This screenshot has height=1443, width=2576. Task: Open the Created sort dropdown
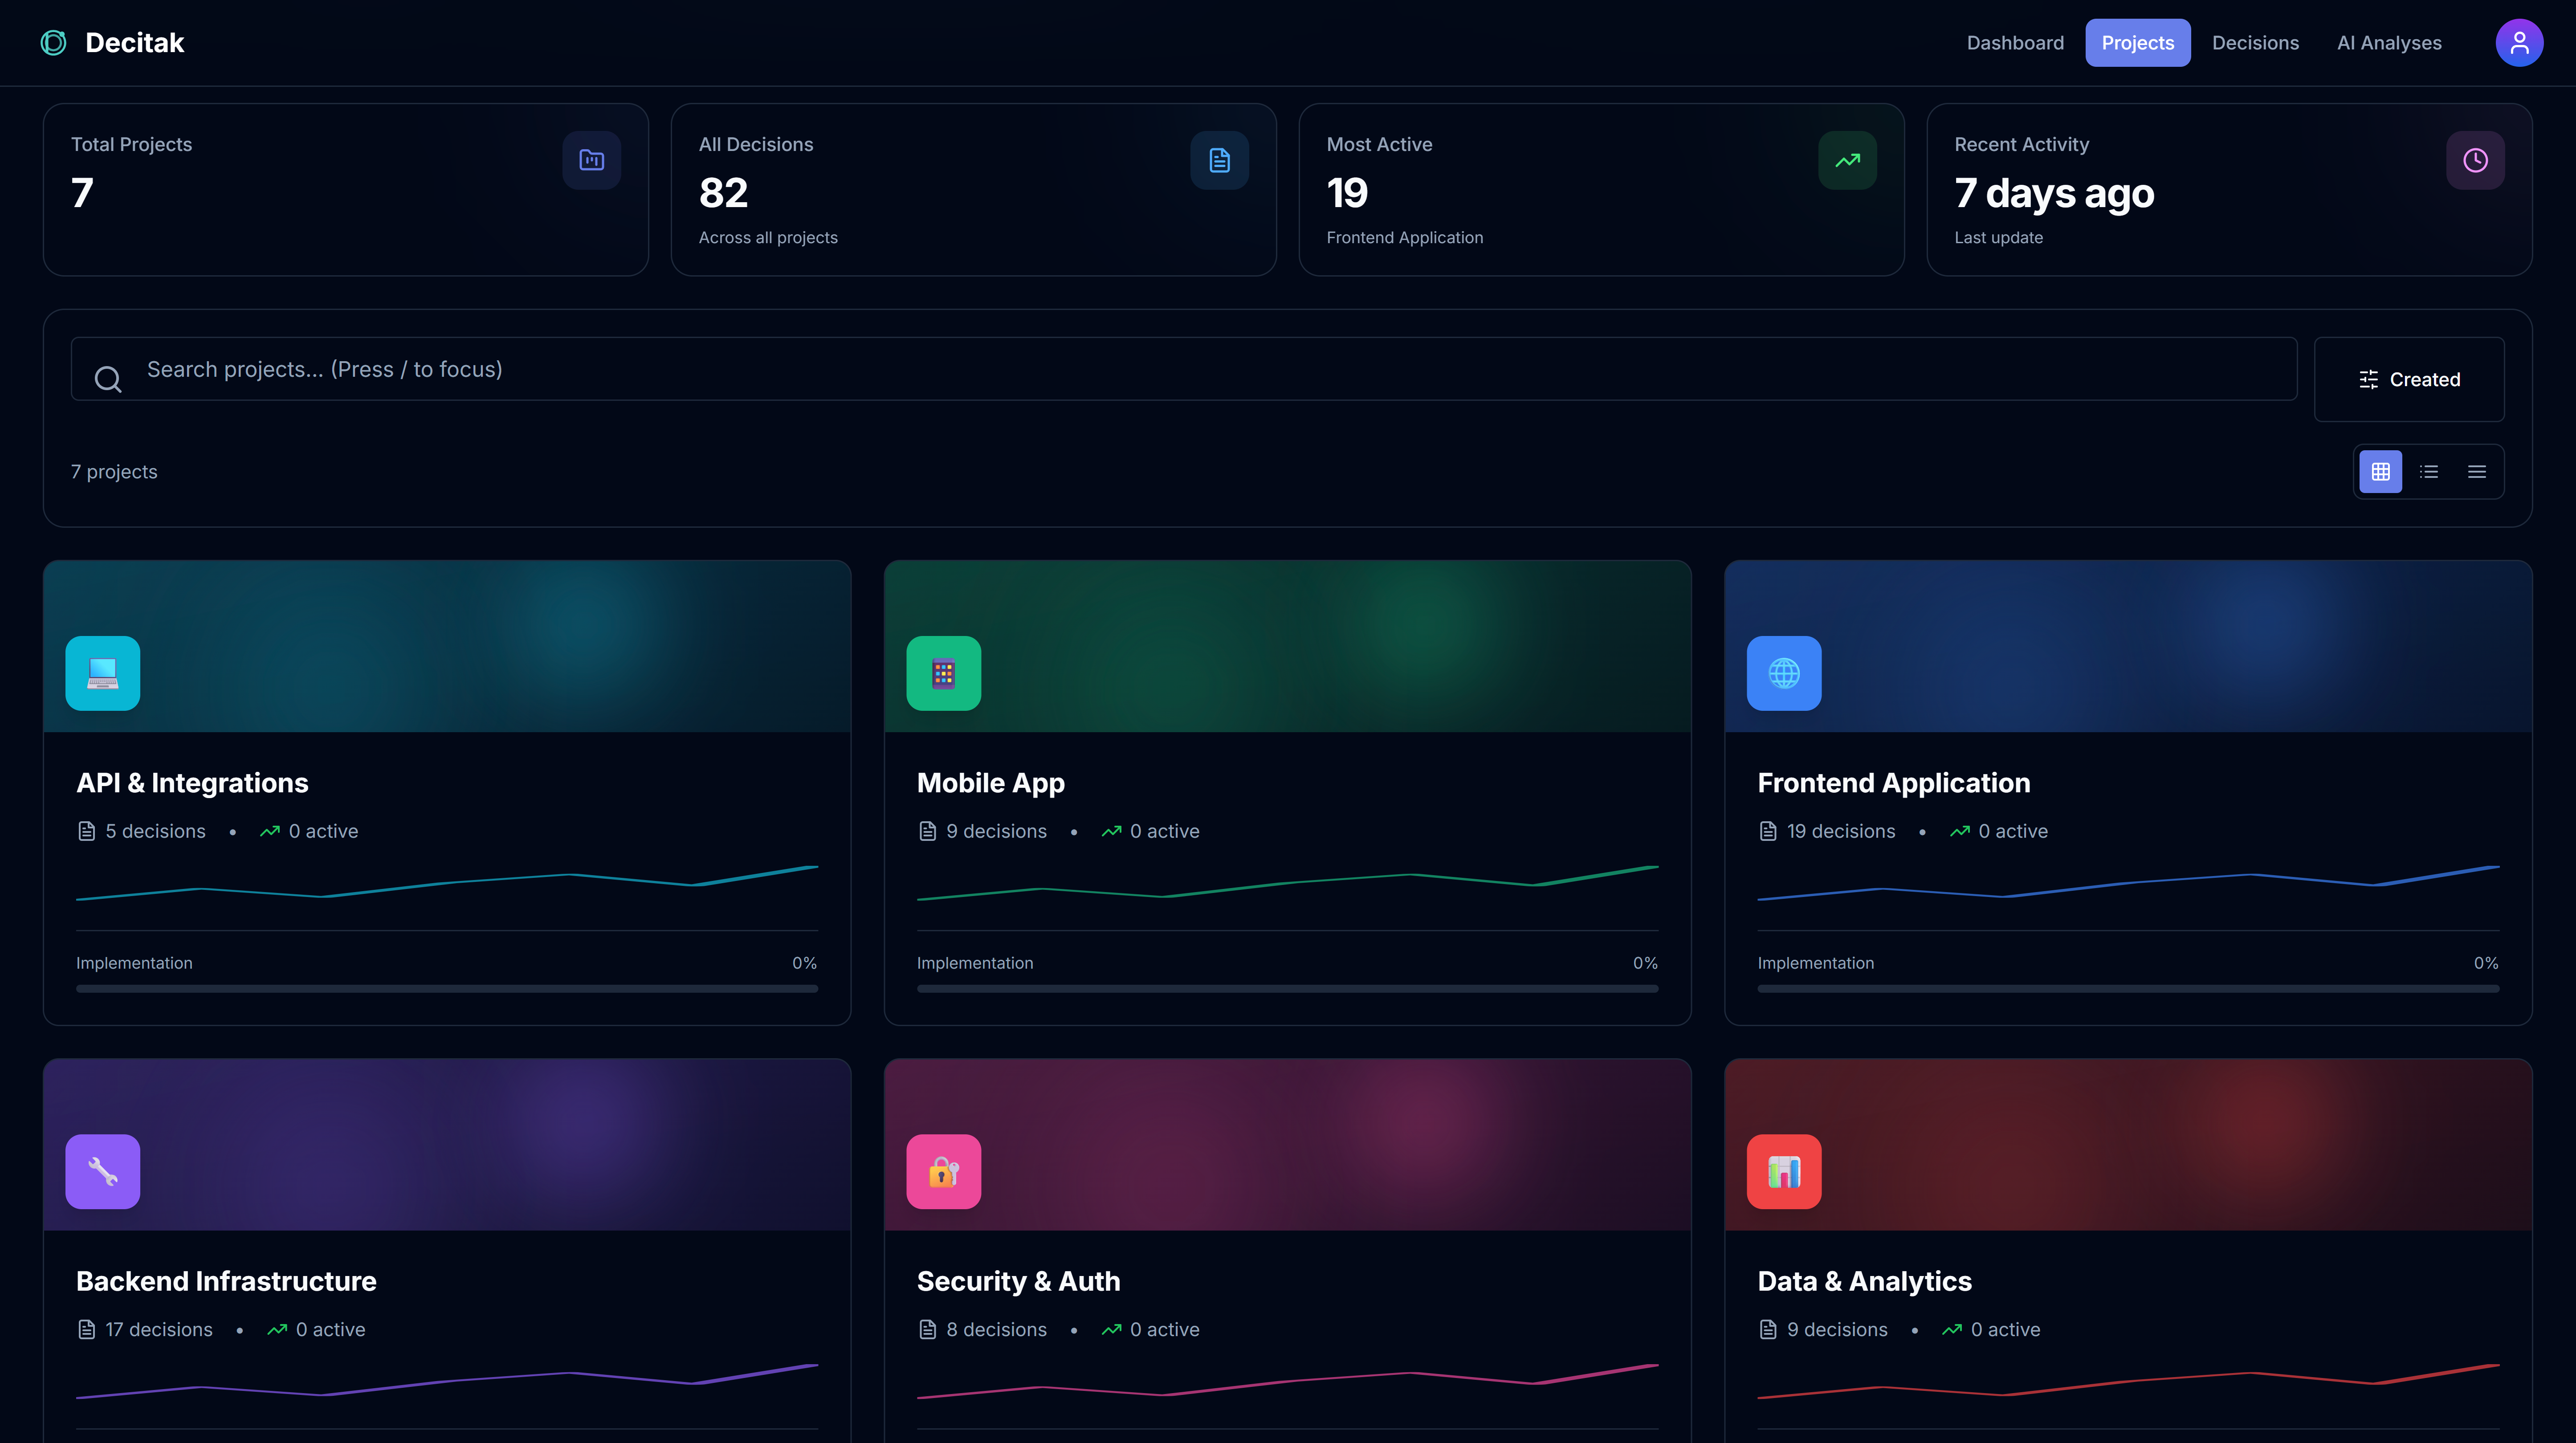point(2409,379)
